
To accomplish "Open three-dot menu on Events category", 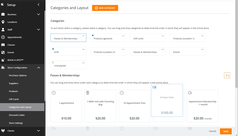I will point(202,49).
